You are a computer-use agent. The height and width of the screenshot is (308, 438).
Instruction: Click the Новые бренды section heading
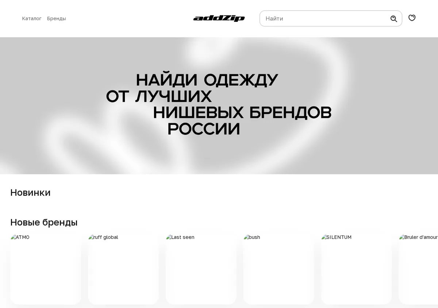coord(44,222)
